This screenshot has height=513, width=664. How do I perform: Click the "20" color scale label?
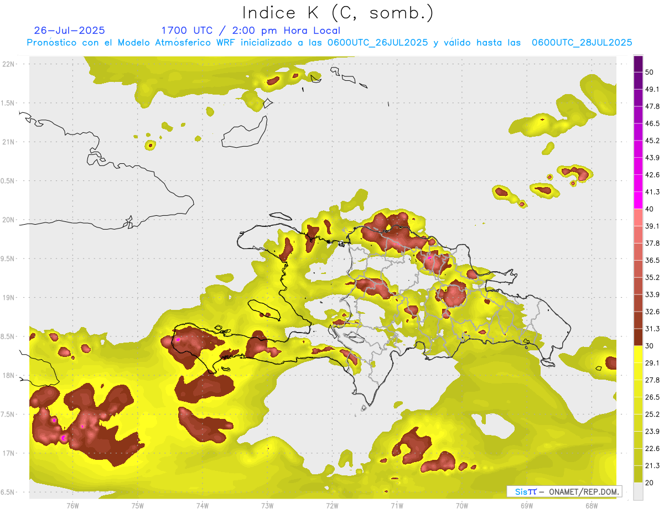[x=650, y=483]
